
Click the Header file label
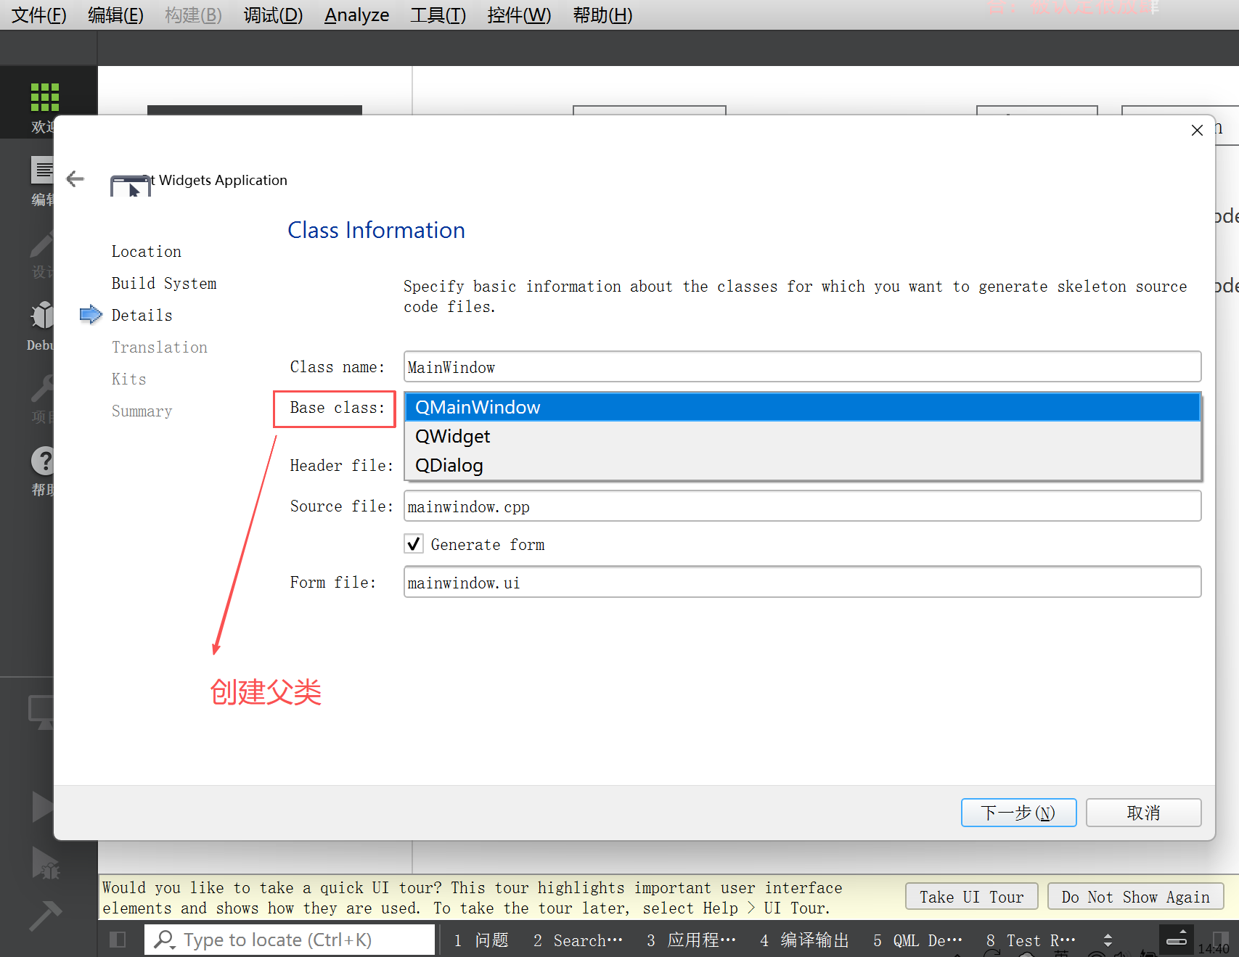pyautogui.click(x=341, y=465)
